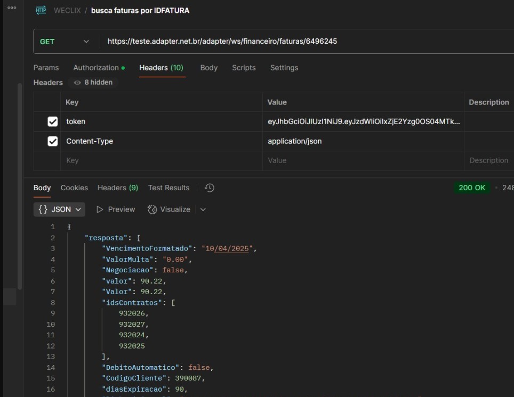Click the three-dots sidebar options icon

(x=12, y=8)
